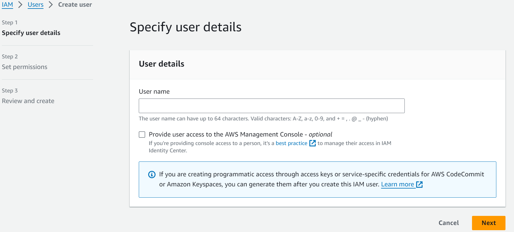Click the console access checkbox label text

tap(240, 134)
